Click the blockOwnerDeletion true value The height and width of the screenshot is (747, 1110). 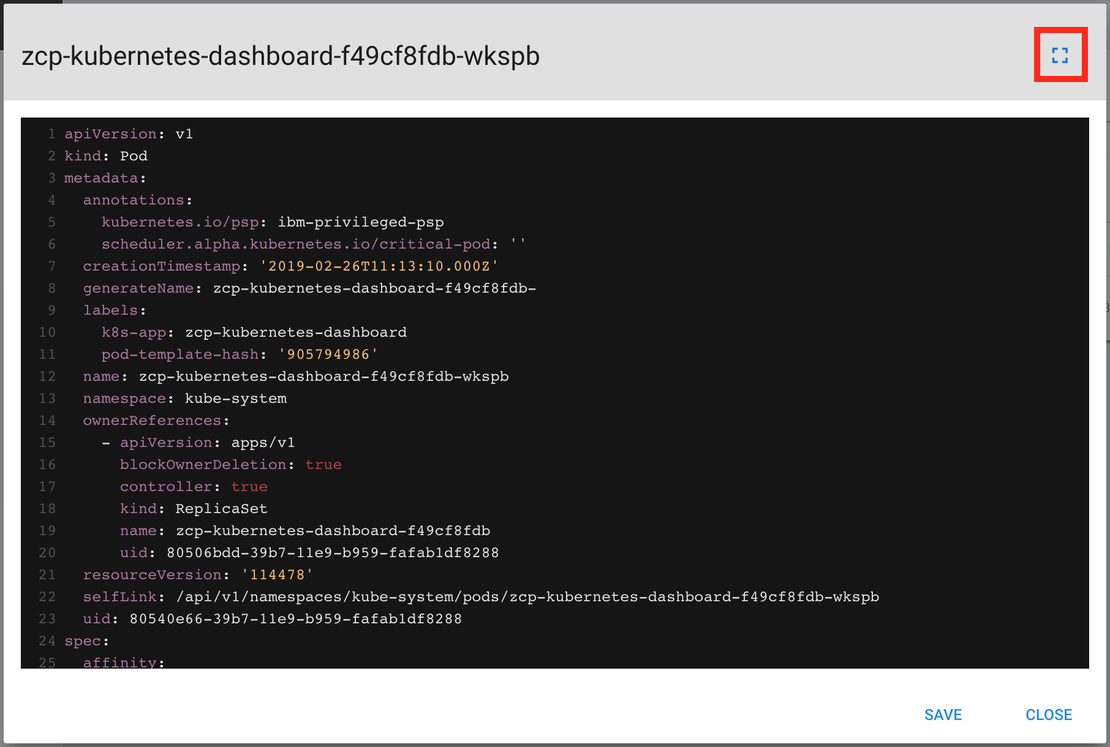323,464
